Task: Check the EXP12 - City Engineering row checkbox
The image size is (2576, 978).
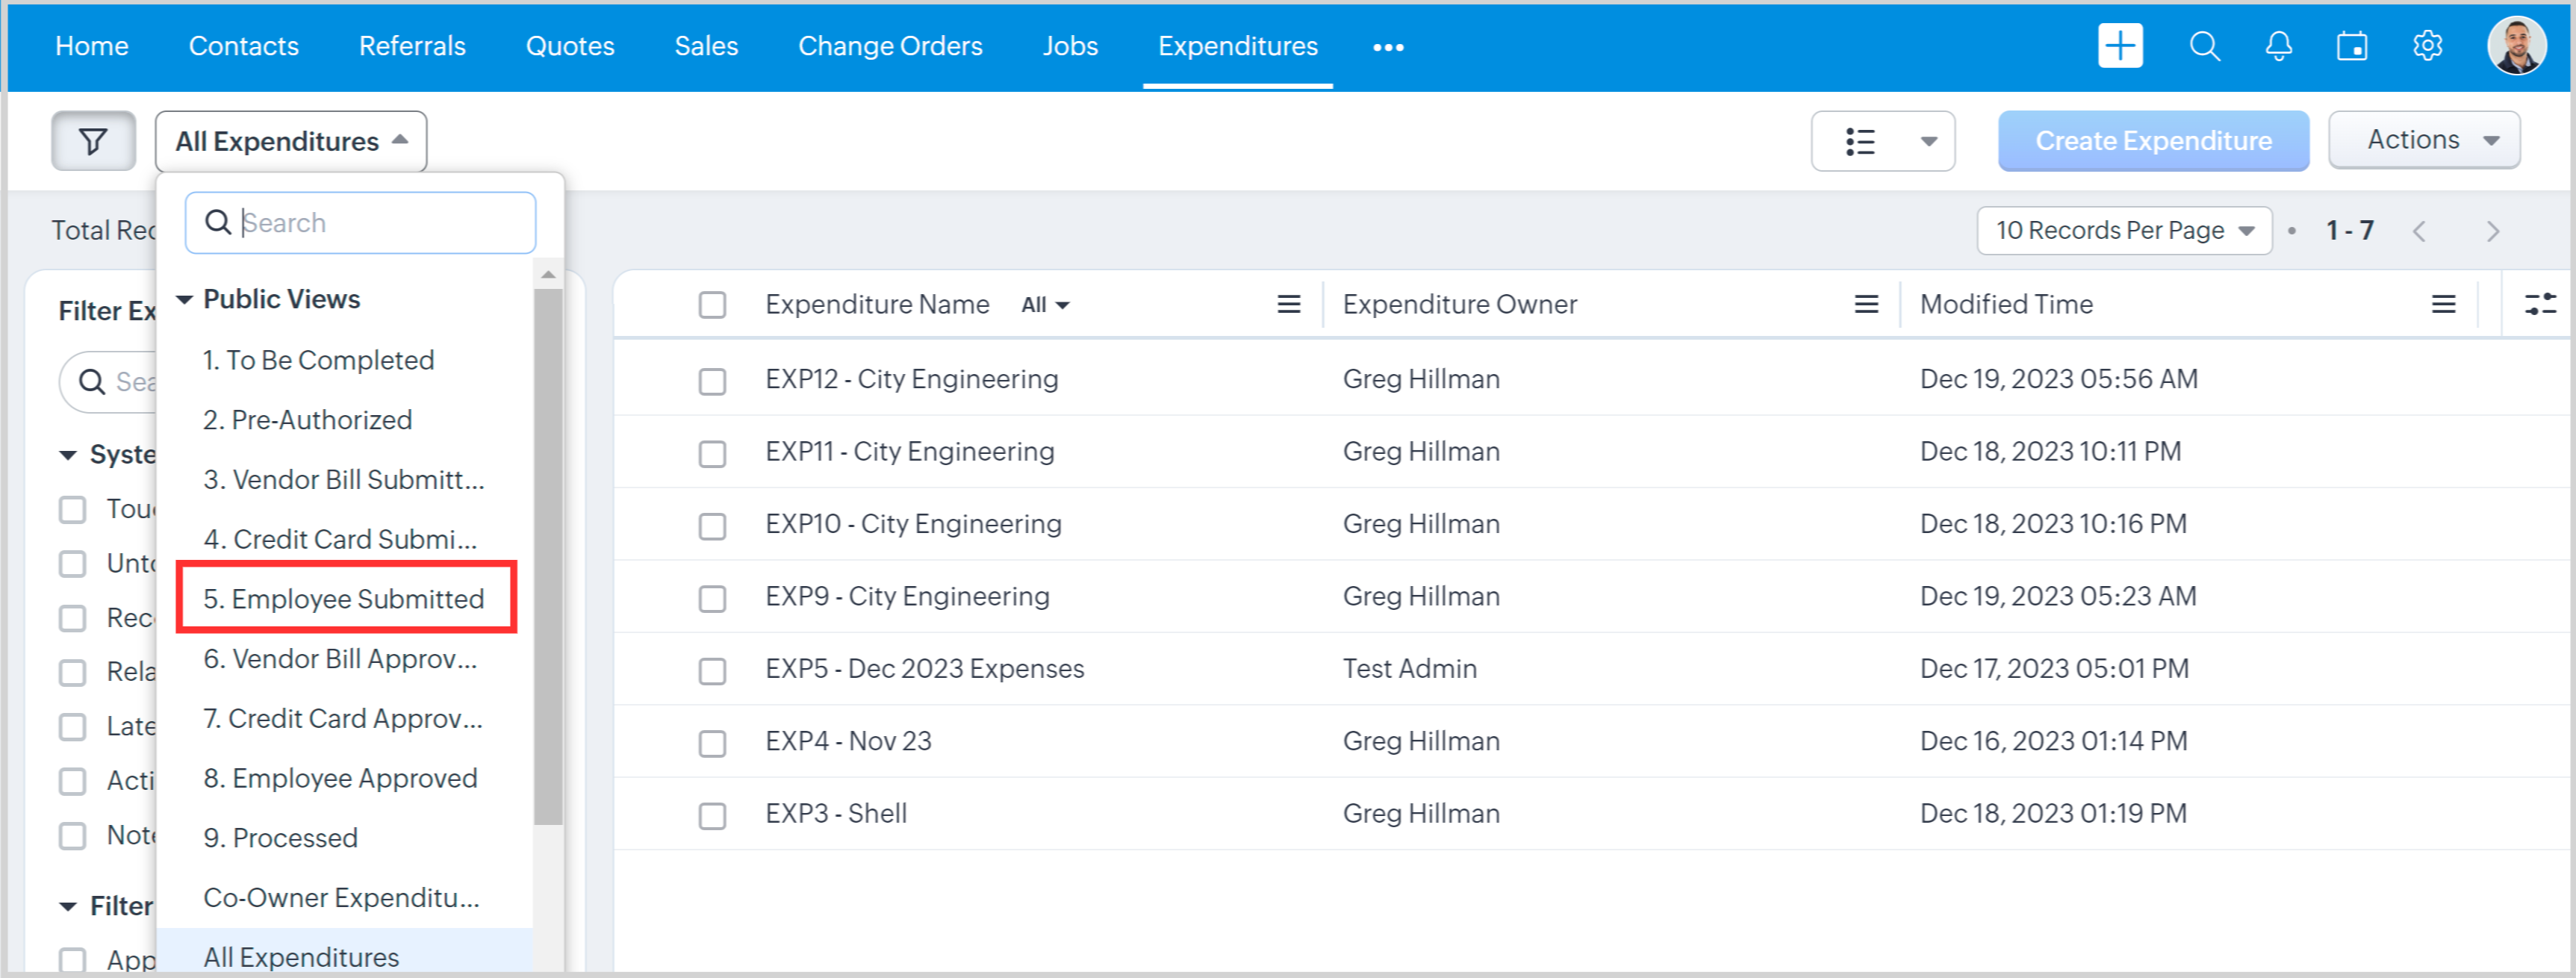Action: click(x=712, y=381)
